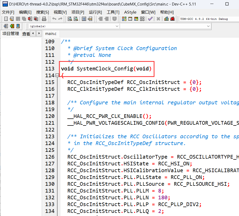Click the Compile & Run icon
This screenshot has height=216, width=239.
coord(136,19)
